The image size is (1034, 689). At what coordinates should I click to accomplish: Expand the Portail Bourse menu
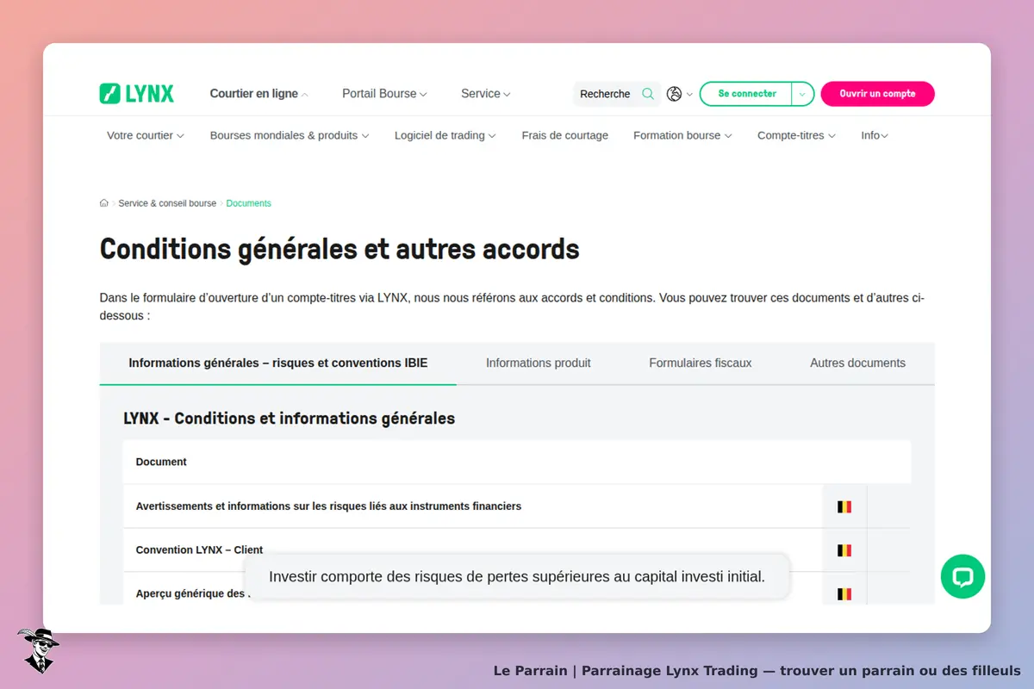click(x=384, y=94)
